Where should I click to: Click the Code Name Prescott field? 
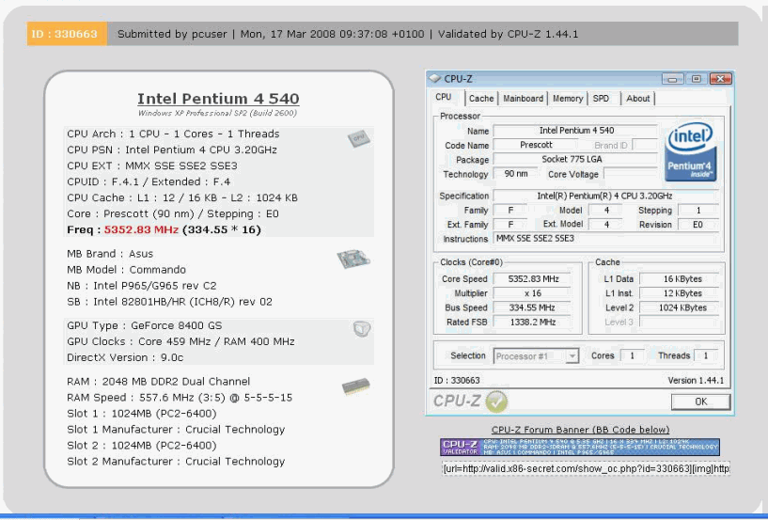pos(536,145)
